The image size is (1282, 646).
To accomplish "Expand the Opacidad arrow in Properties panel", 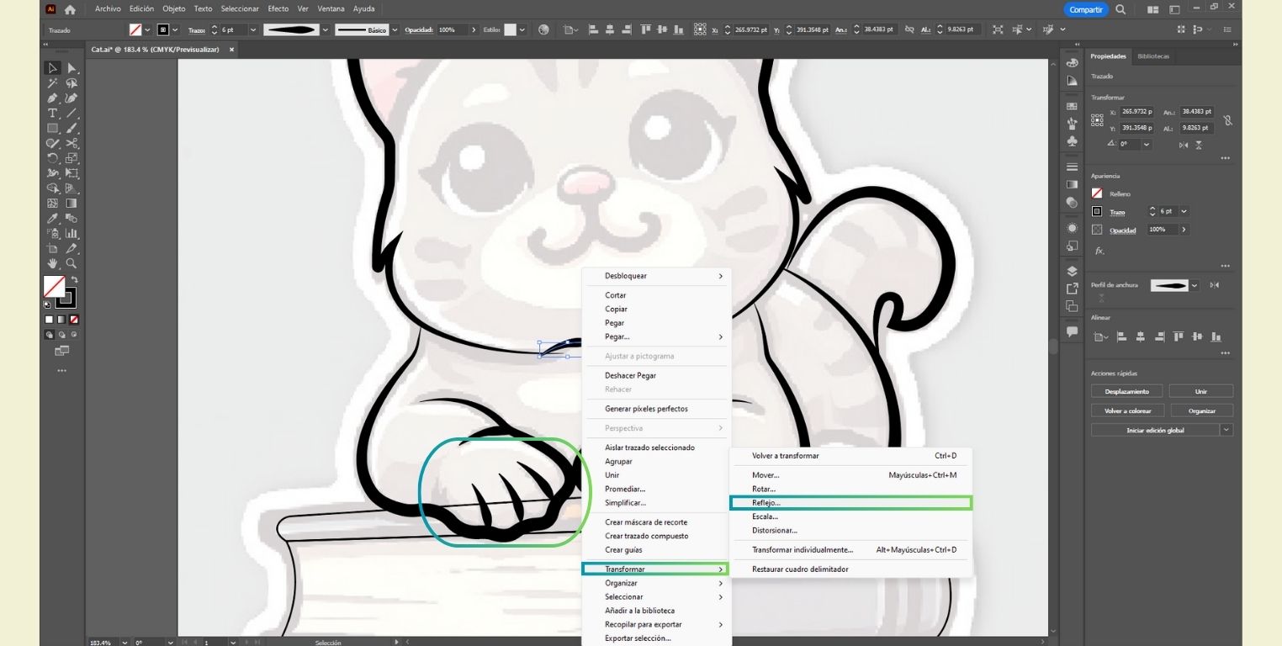I will (x=1184, y=230).
